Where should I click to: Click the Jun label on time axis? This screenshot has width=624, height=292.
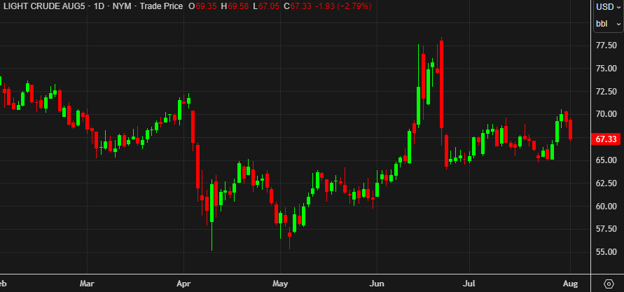point(377,284)
